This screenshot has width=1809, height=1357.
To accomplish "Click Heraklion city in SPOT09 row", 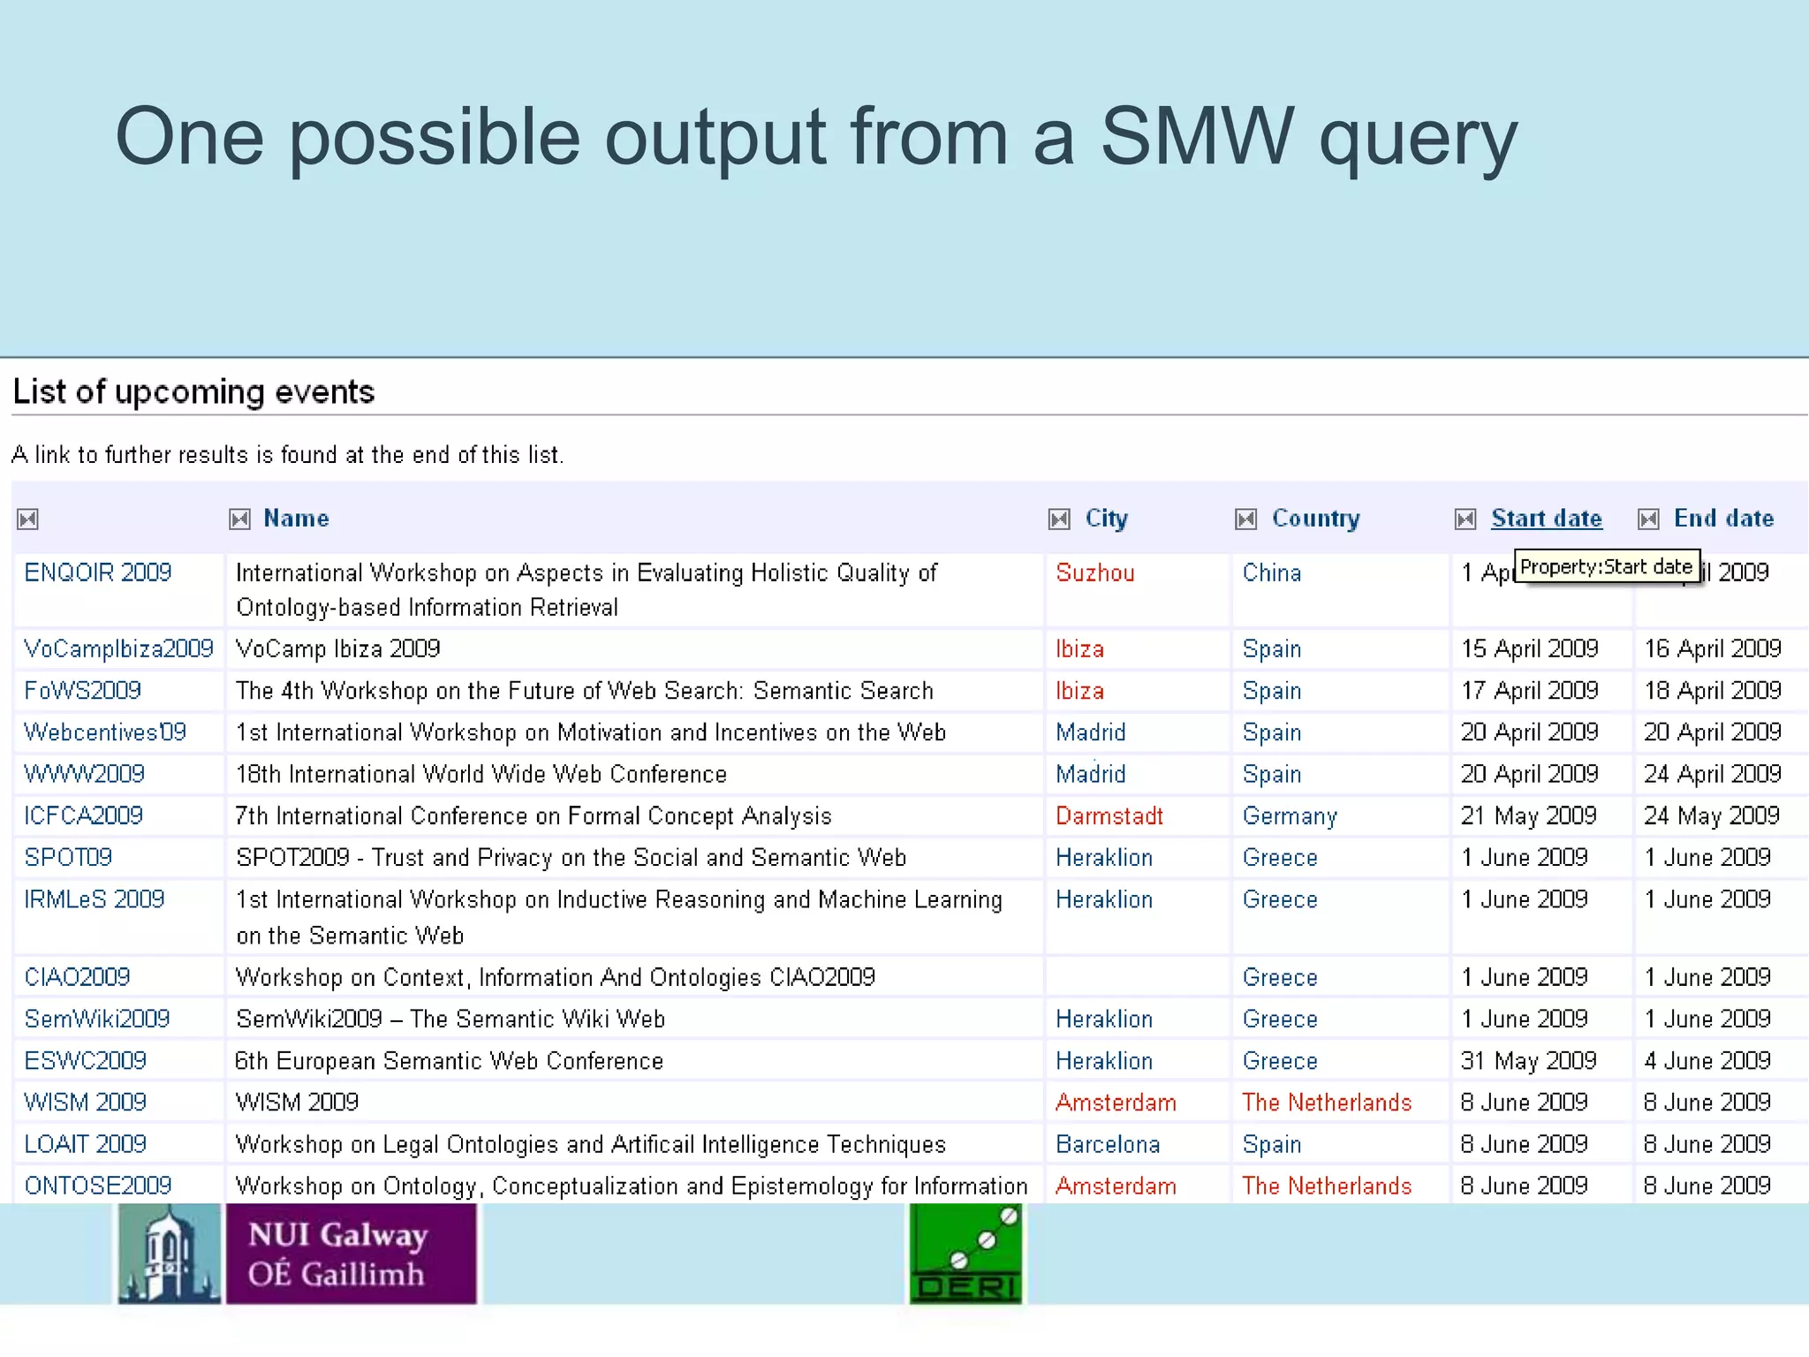I will (1104, 857).
